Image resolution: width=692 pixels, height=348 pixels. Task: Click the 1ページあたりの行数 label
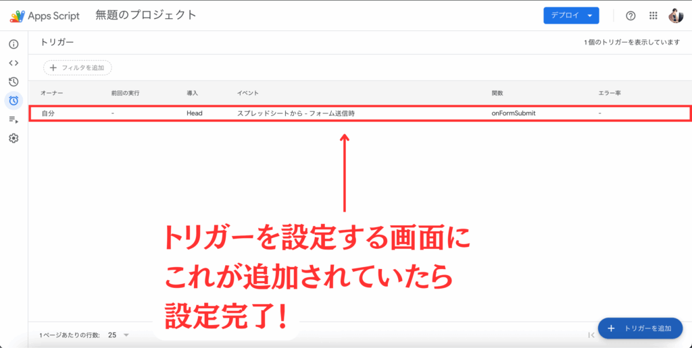pos(70,335)
